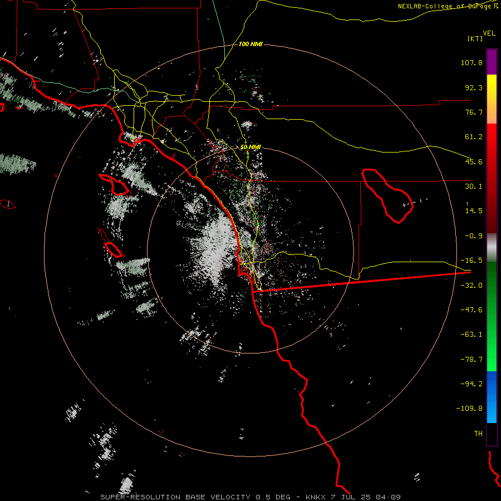Click the VEL legend title
The width and height of the screenshot is (501, 501).
[x=489, y=33]
